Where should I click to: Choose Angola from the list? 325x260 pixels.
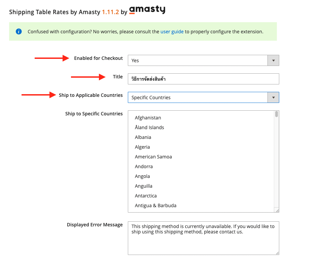tap(142, 176)
